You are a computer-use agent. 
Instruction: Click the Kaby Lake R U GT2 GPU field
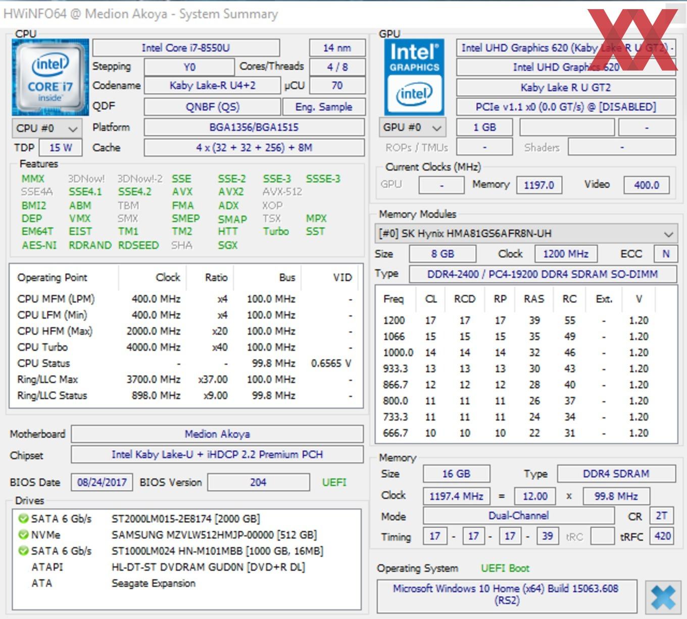point(566,87)
